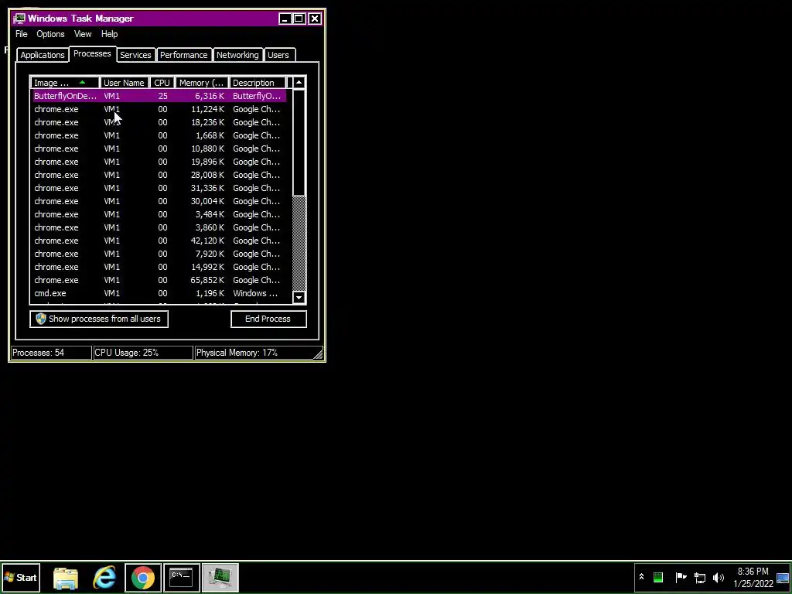
Task: Click CPU Usage: 25% status entry
Action: (x=143, y=353)
